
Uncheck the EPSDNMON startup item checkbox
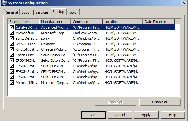pyautogui.click(x=12, y=60)
